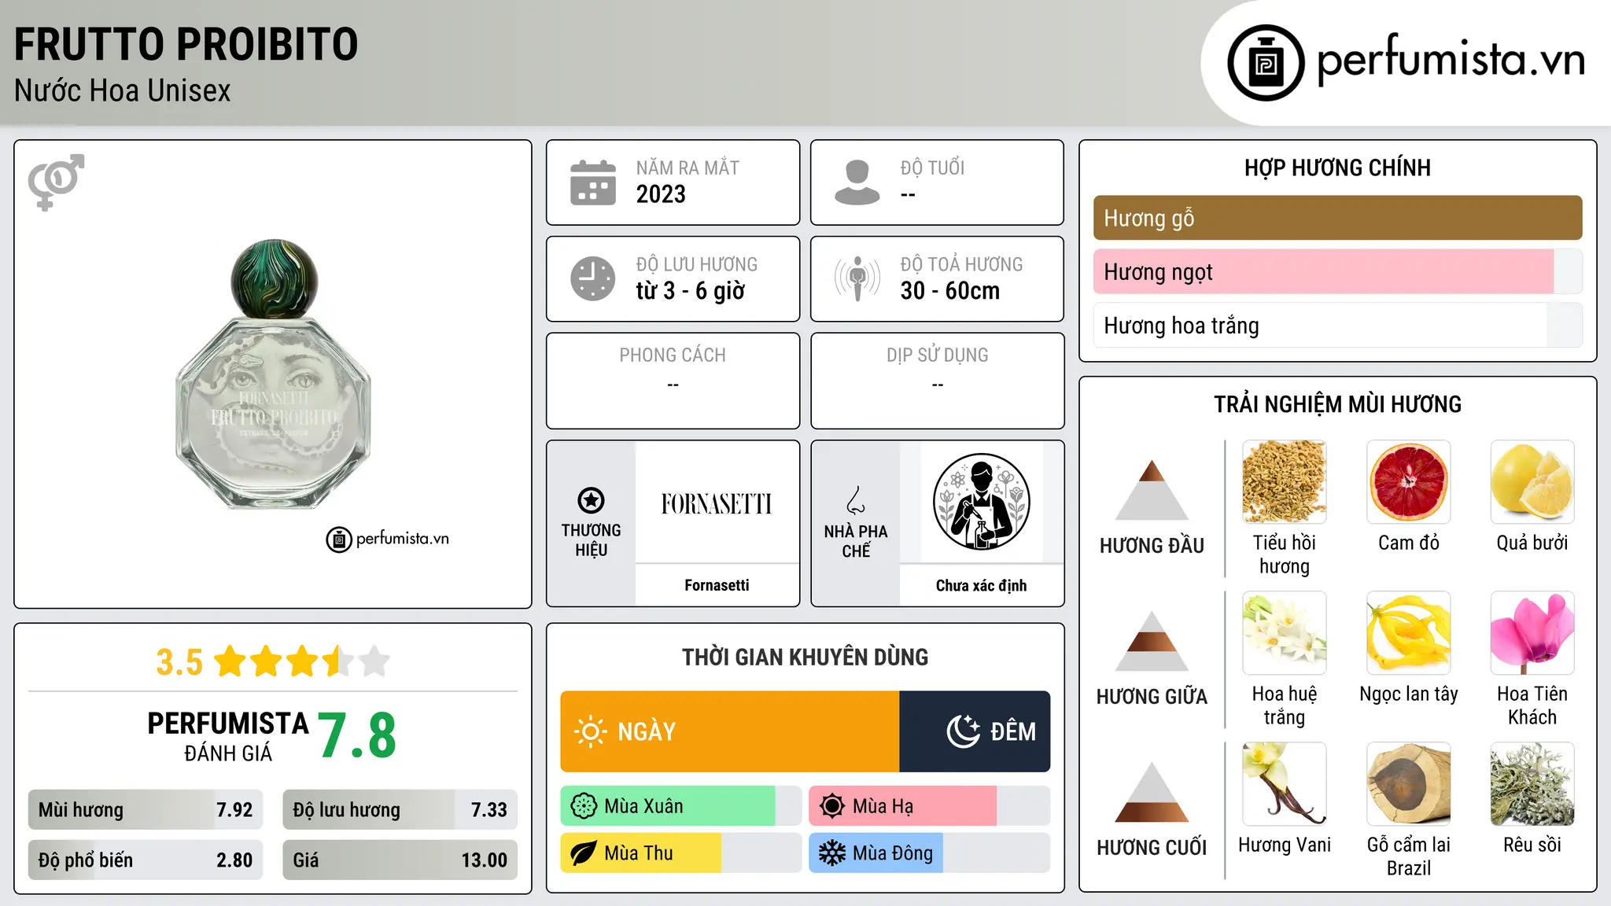Open the Tiểu hồi hương note image
Screen dimensions: 1611x906
1285,482
